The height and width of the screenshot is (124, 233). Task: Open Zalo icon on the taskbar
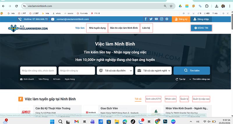click(x=141, y=122)
